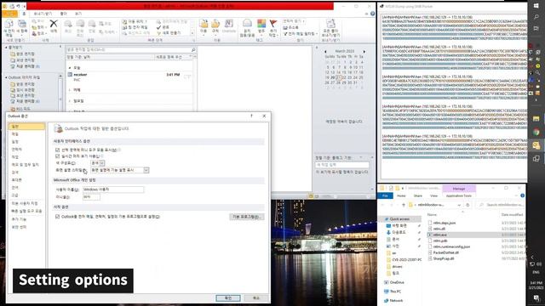The height and width of the screenshot is (306, 545).
Task: Click the Default Programs button in options
Action: pyautogui.click(x=246, y=217)
